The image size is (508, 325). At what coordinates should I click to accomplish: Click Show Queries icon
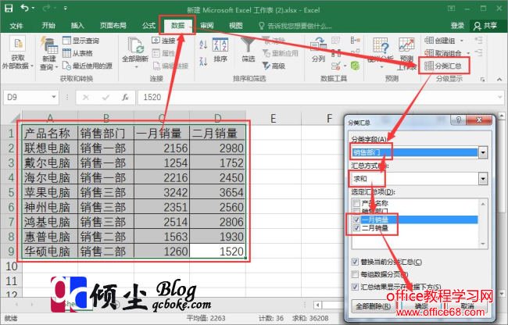[66, 41]
